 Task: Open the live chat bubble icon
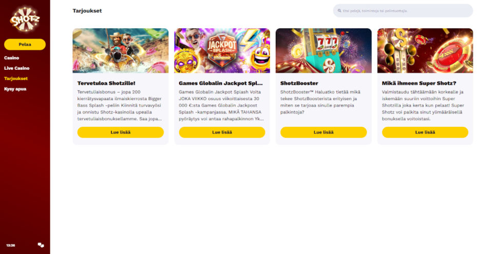(41, 245)
